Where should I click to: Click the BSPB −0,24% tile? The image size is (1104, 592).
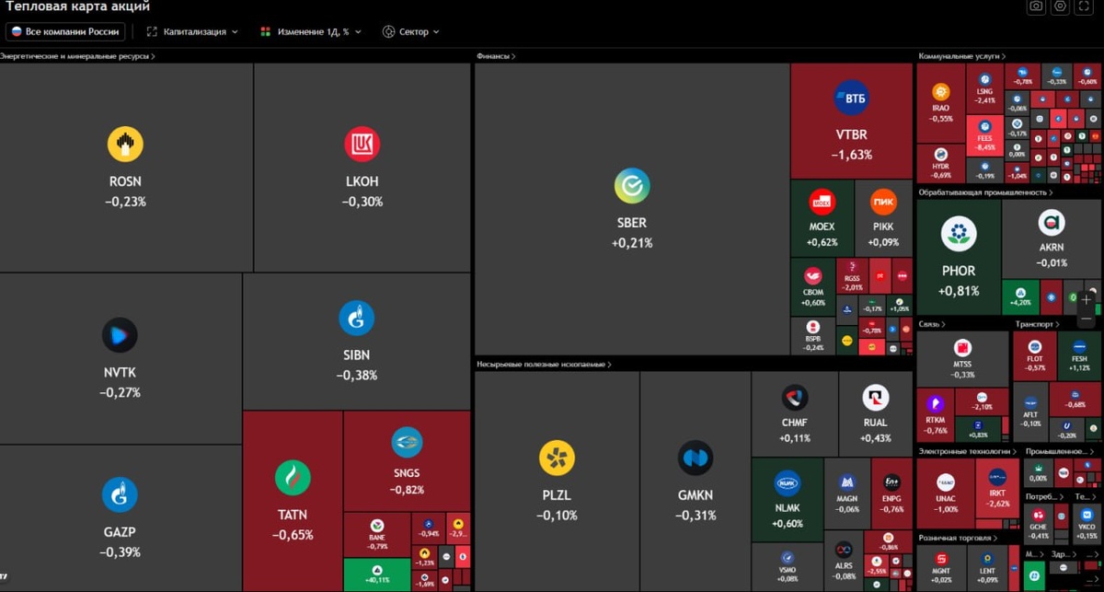[x=813, y=336]
